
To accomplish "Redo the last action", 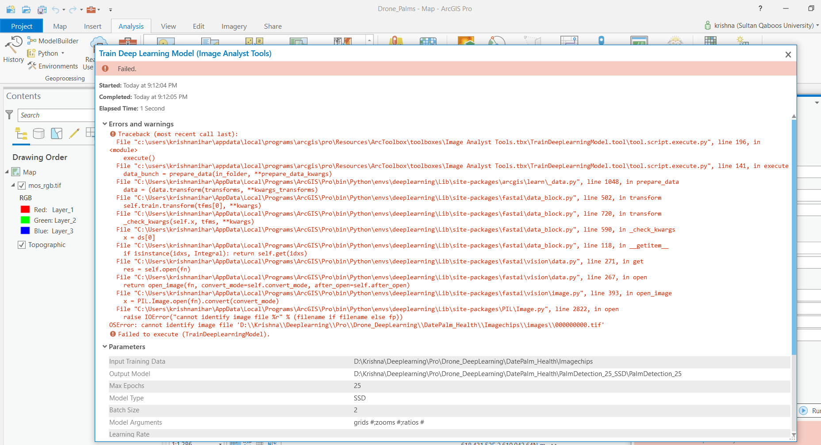I will 73,9.
